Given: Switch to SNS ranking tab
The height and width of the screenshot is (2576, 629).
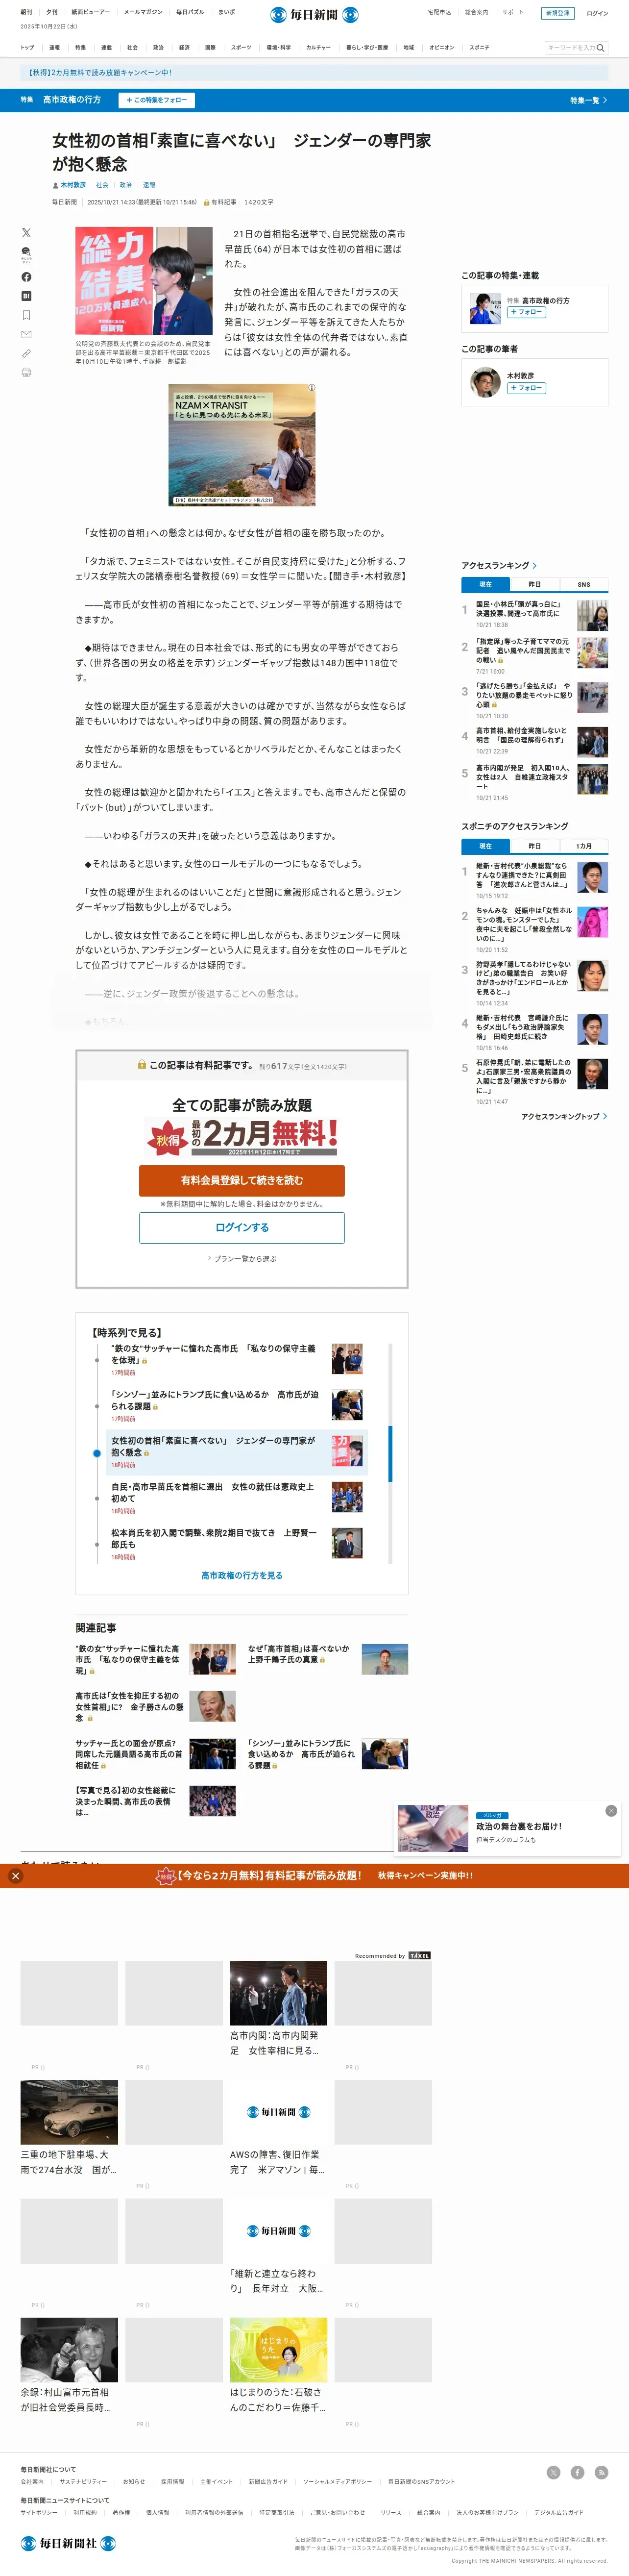Looking at the screenshot, I should 583,584.
